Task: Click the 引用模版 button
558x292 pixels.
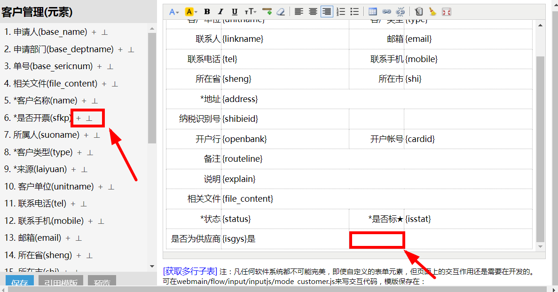Action: pyautogui.click(x=61, y=283)
